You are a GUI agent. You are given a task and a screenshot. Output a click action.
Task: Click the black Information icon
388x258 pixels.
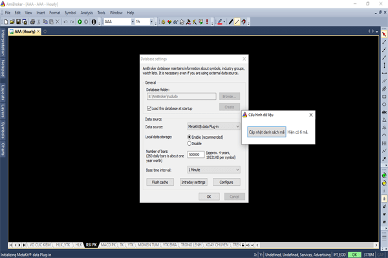point(94,22)
